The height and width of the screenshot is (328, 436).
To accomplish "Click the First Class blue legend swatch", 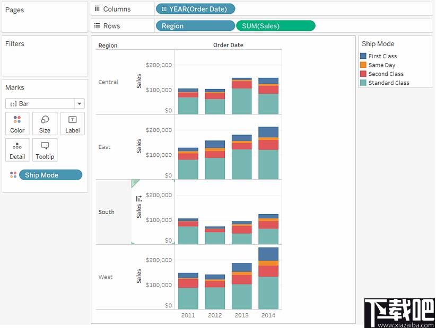I will pos(363,56).
